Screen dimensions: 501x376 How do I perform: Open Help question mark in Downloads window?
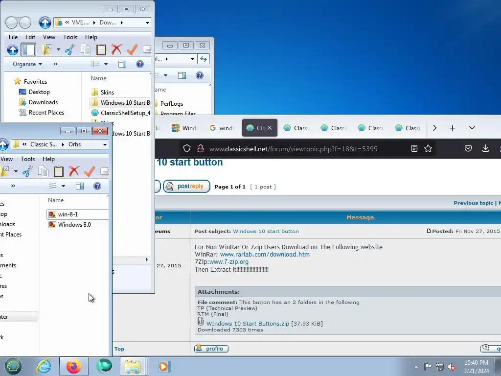(139, 64)
